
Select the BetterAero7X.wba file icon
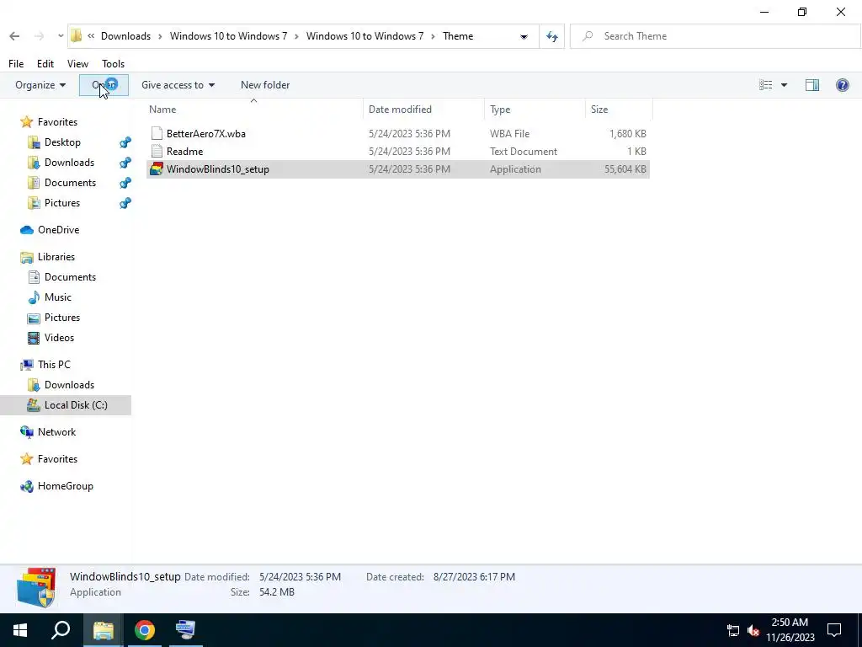tap(157, 134)
